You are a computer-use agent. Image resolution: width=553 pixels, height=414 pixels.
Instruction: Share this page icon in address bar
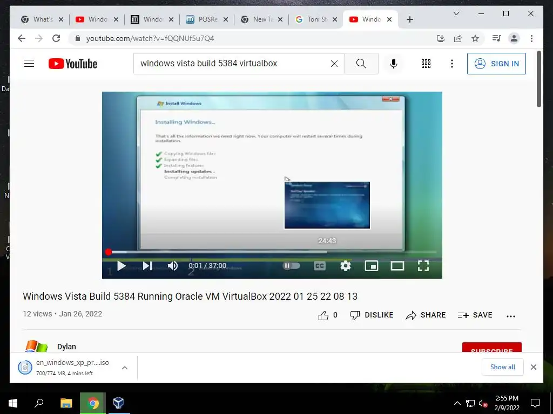[x=458, y=38]
